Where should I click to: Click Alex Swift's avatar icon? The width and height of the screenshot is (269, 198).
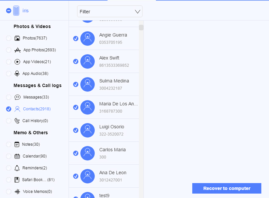coord(87,61)
